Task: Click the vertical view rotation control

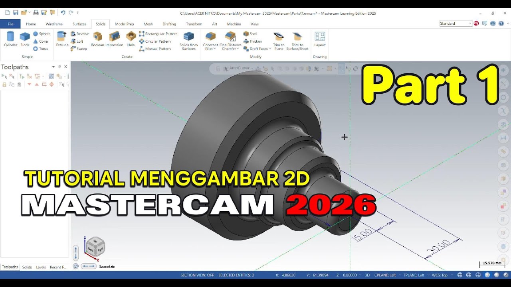Action: coord(76,253)
